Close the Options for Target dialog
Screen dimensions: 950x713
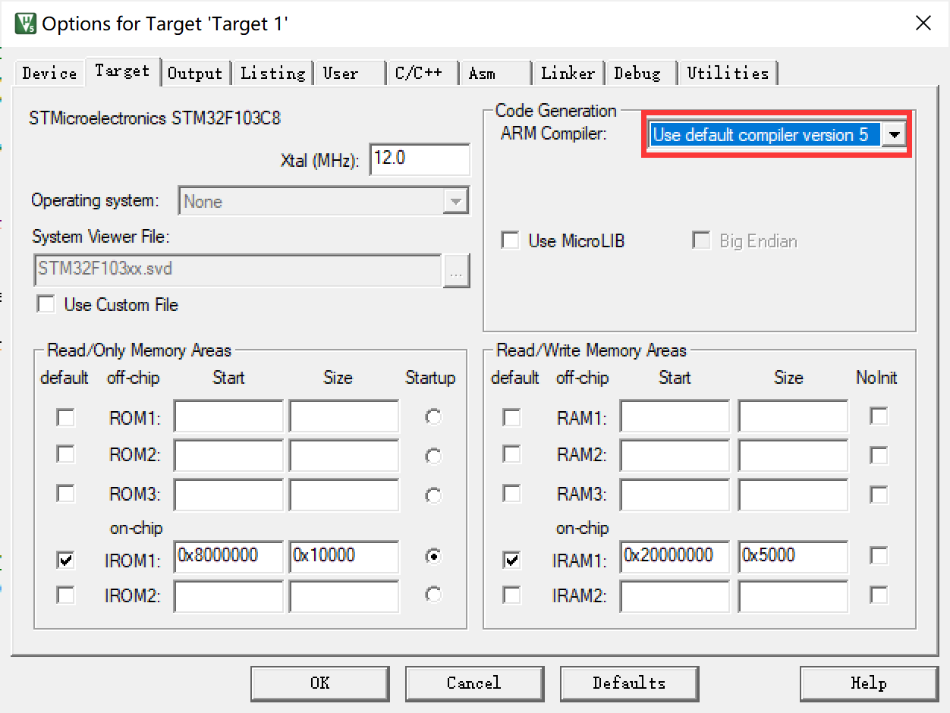(x=923, y=23)
